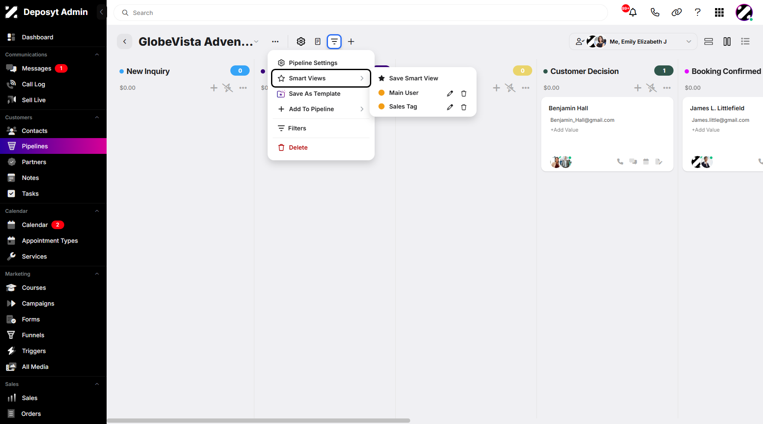Open the notifications bell icon
The image size is (763, 424).
click(x=632, y=12)
